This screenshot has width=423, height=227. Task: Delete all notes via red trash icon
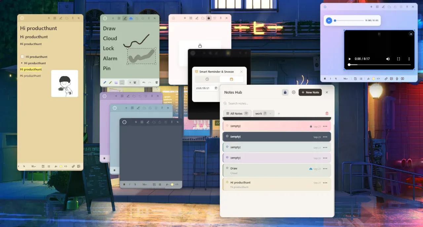tap(327, 113)
